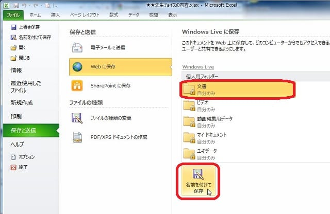Click the Windows Live link

click(198, 67)
